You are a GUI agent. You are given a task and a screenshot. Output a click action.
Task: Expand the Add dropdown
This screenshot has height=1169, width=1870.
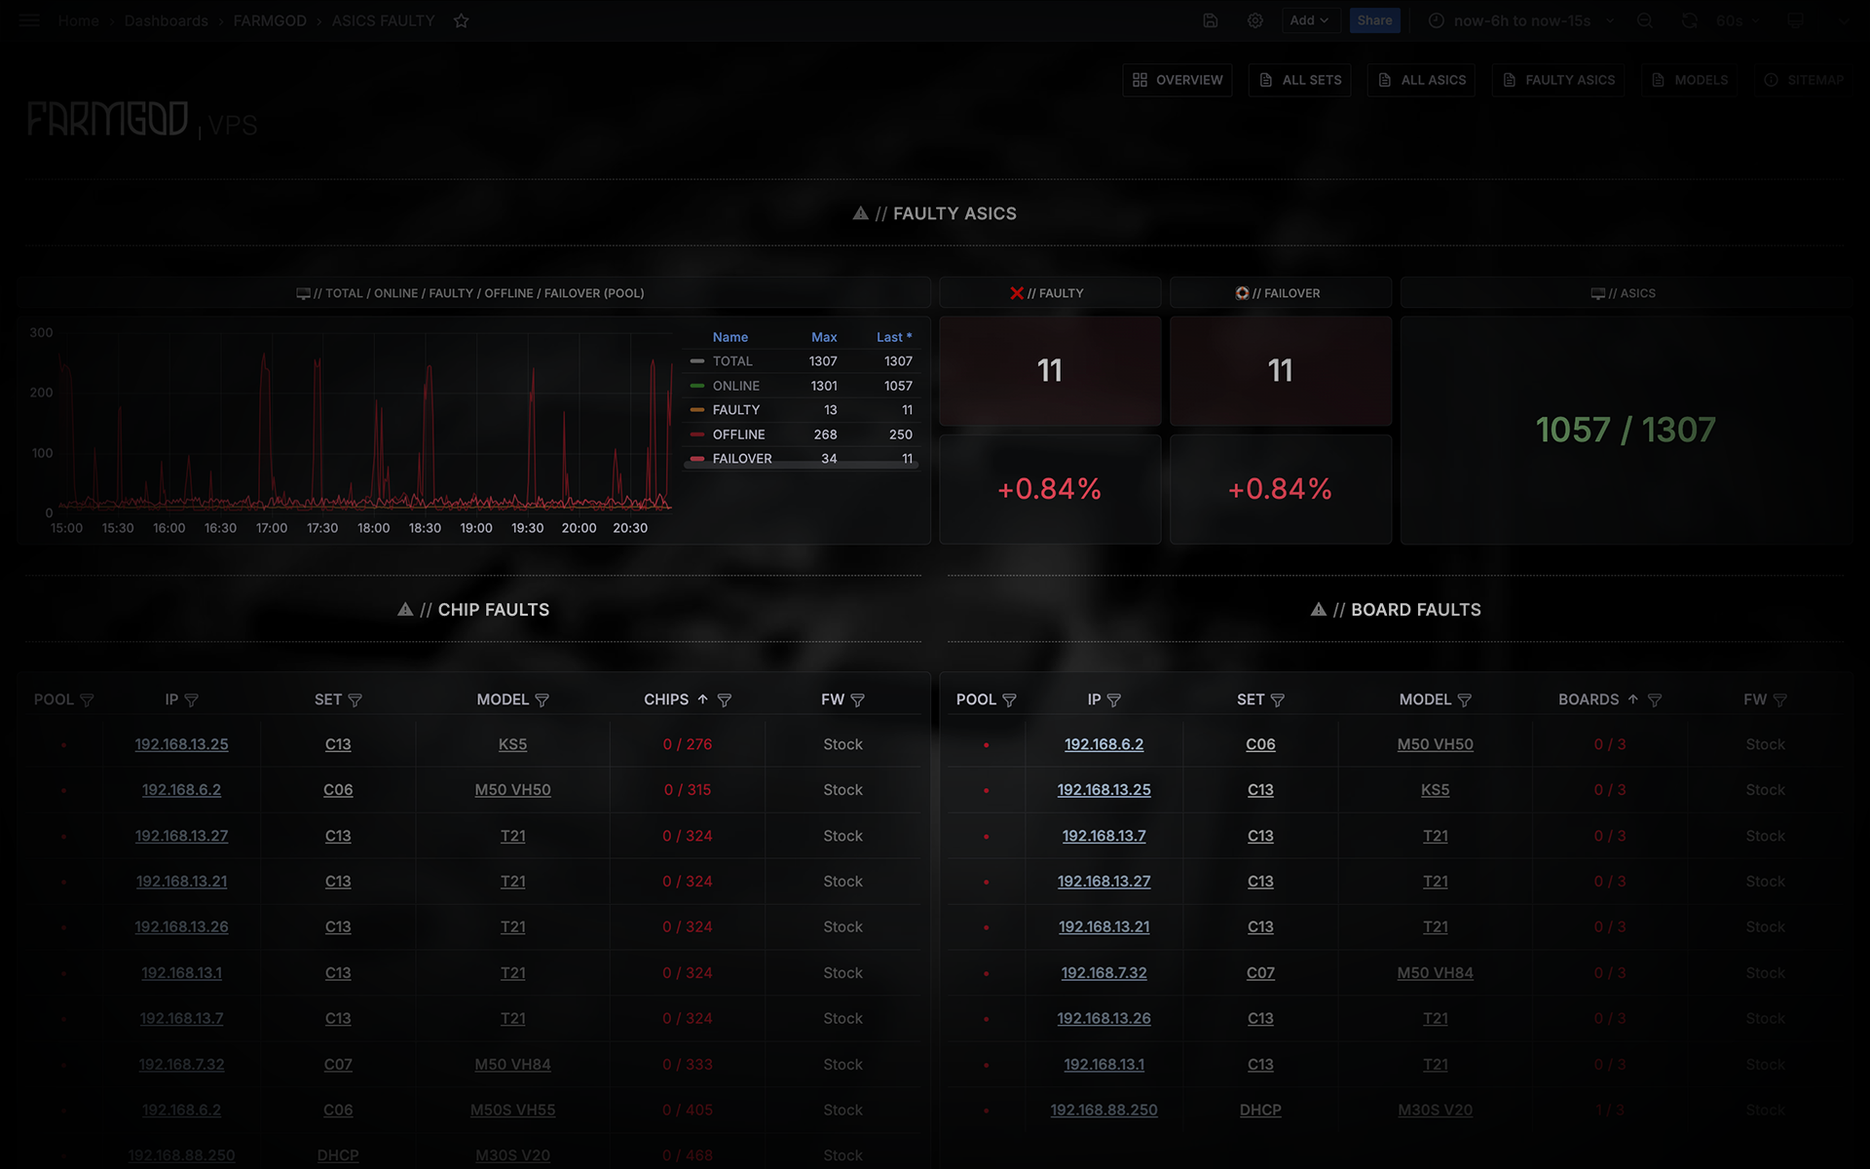coord(1310,20)
